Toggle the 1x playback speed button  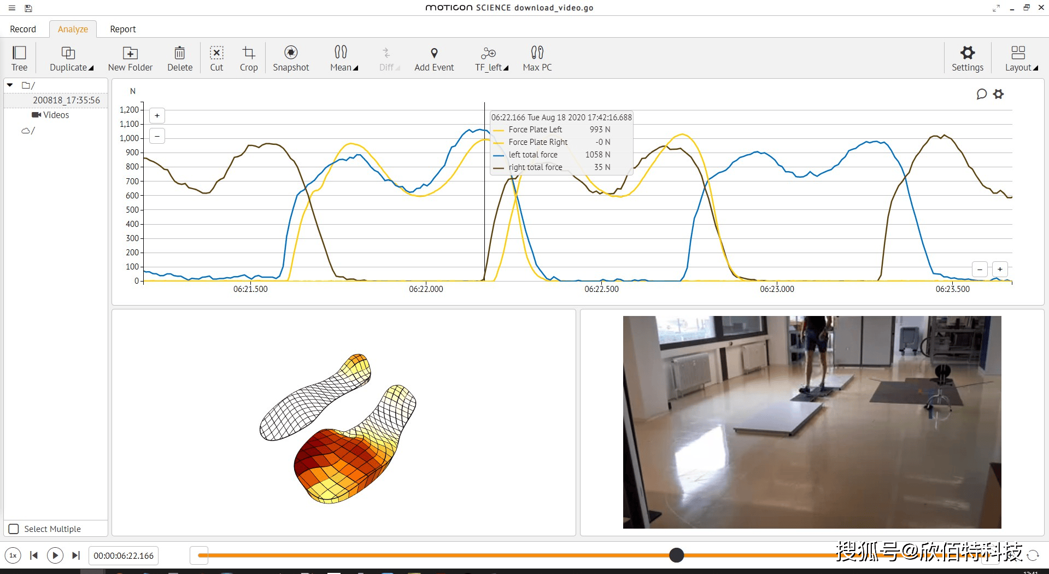click(13, 555)
